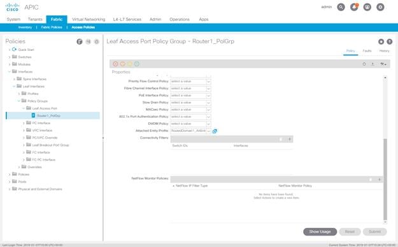Expand the Spine Interfaces node

click(x=14, y=79)
